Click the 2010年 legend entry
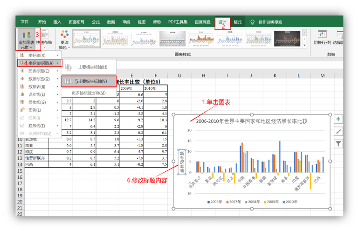 coord(290,202)
